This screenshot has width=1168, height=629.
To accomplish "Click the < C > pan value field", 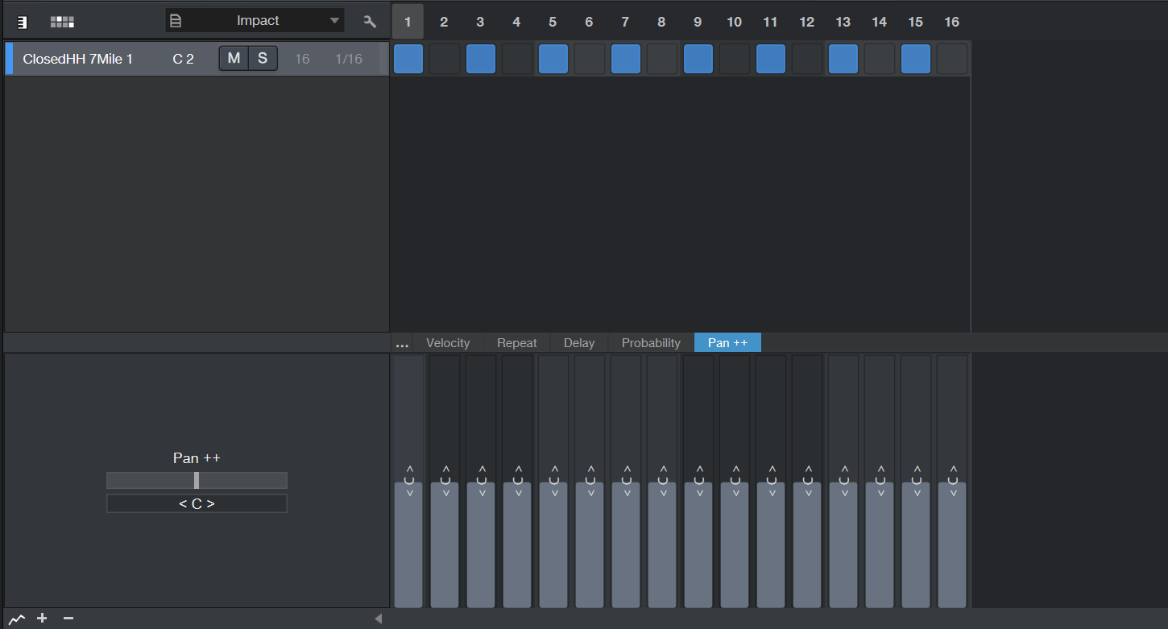I will click(x=197, y=504).
